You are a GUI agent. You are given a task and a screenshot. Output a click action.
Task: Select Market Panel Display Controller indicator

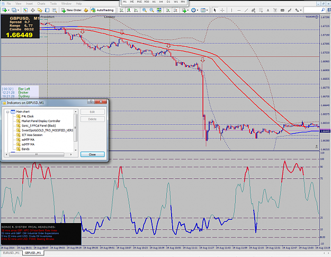(x=41, y=121)
